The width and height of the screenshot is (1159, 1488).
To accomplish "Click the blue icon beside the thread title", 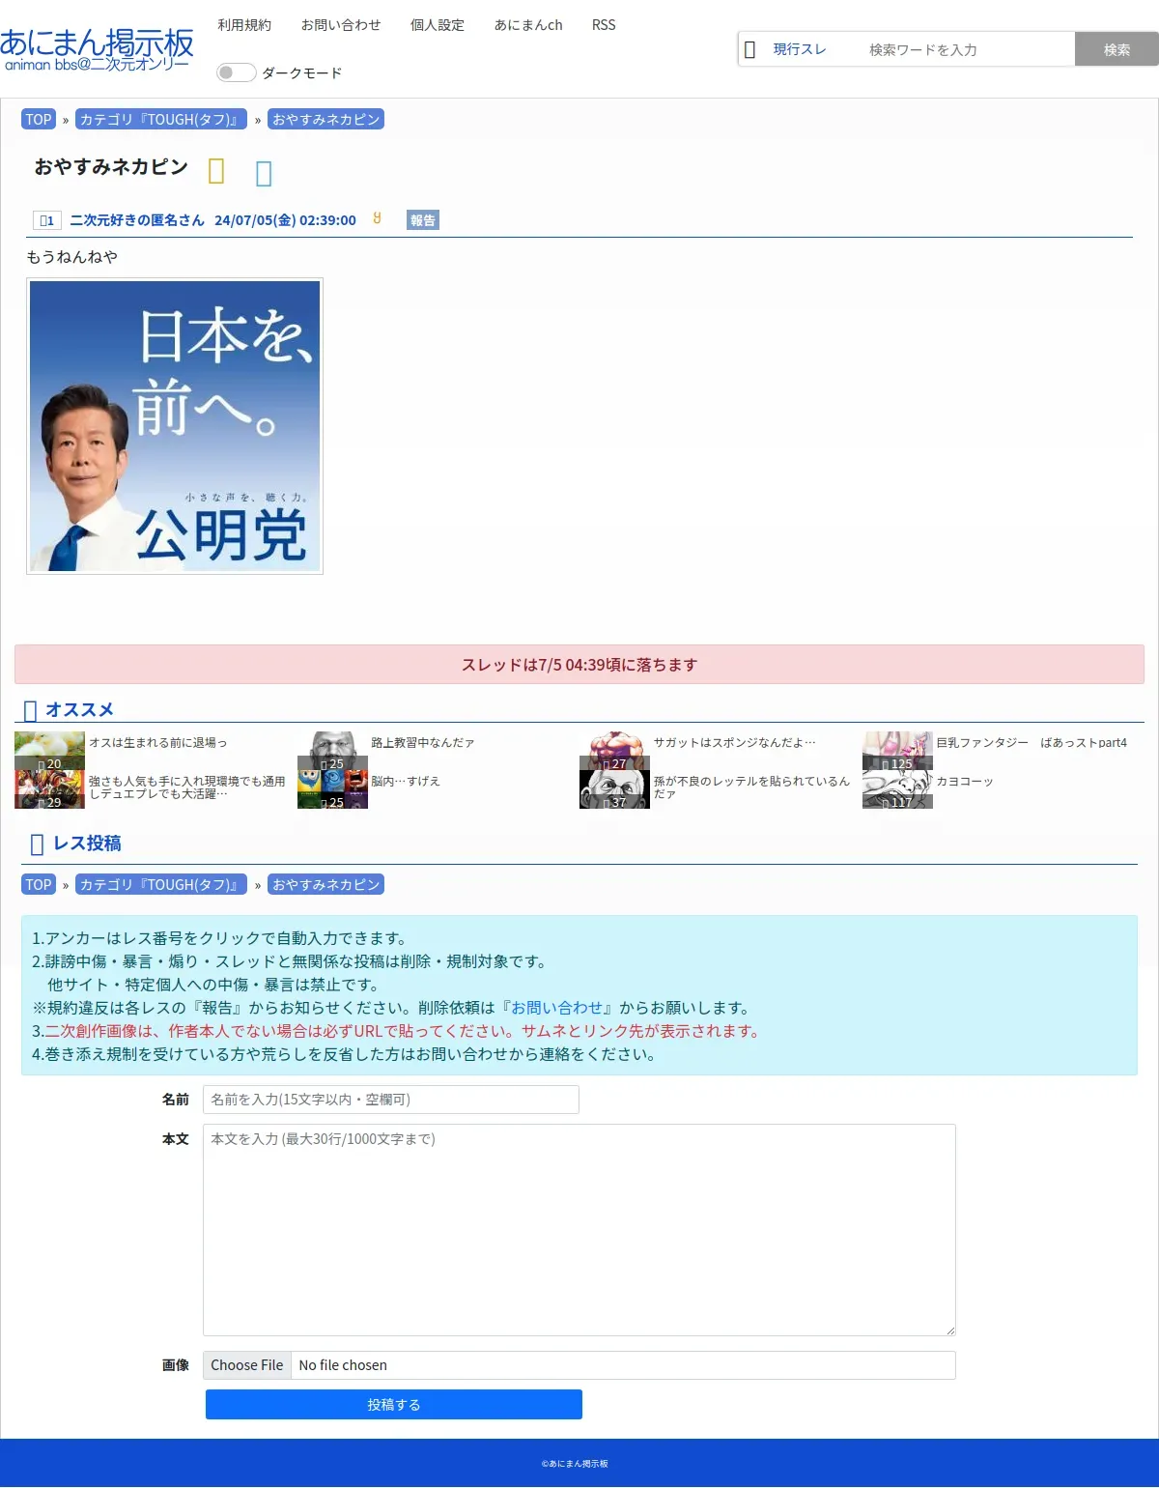I will 264,173.
